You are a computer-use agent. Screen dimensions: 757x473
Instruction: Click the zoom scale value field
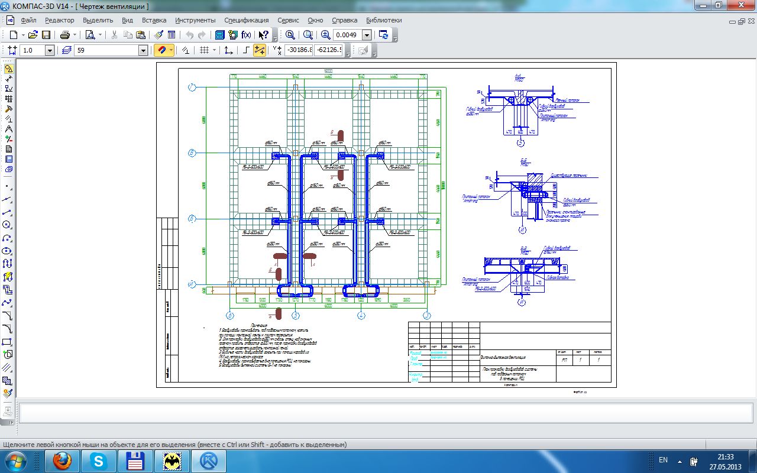click(x=348, y=35)
